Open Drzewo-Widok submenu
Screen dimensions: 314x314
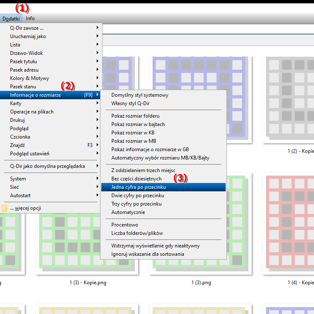[51, 53]
